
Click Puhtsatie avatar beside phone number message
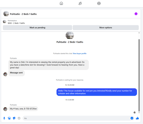coord(5,109)
